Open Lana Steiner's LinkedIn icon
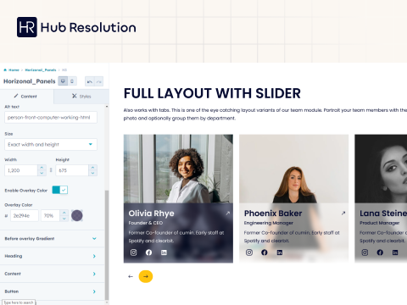This screenshot has height=305, width=407. [x=395, y=252]
